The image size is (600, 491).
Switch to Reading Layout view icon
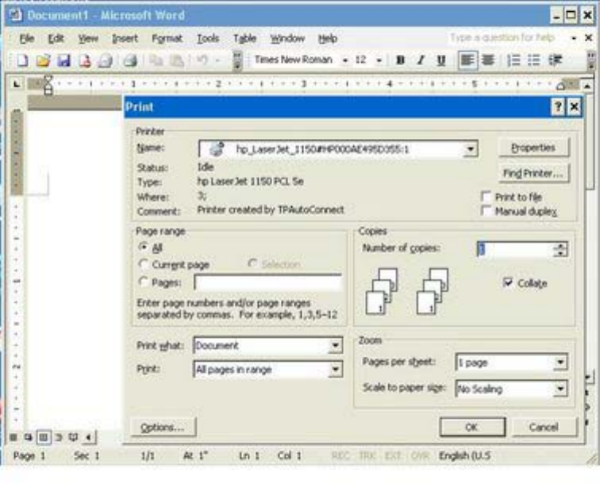coord(73,437)
